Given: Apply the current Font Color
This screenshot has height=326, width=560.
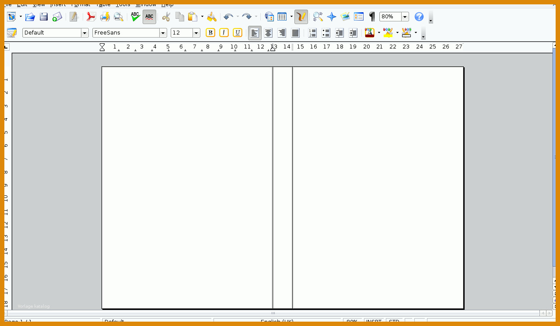Looking at the screenshot, I should pyautogui.click(x=370, y=33).
